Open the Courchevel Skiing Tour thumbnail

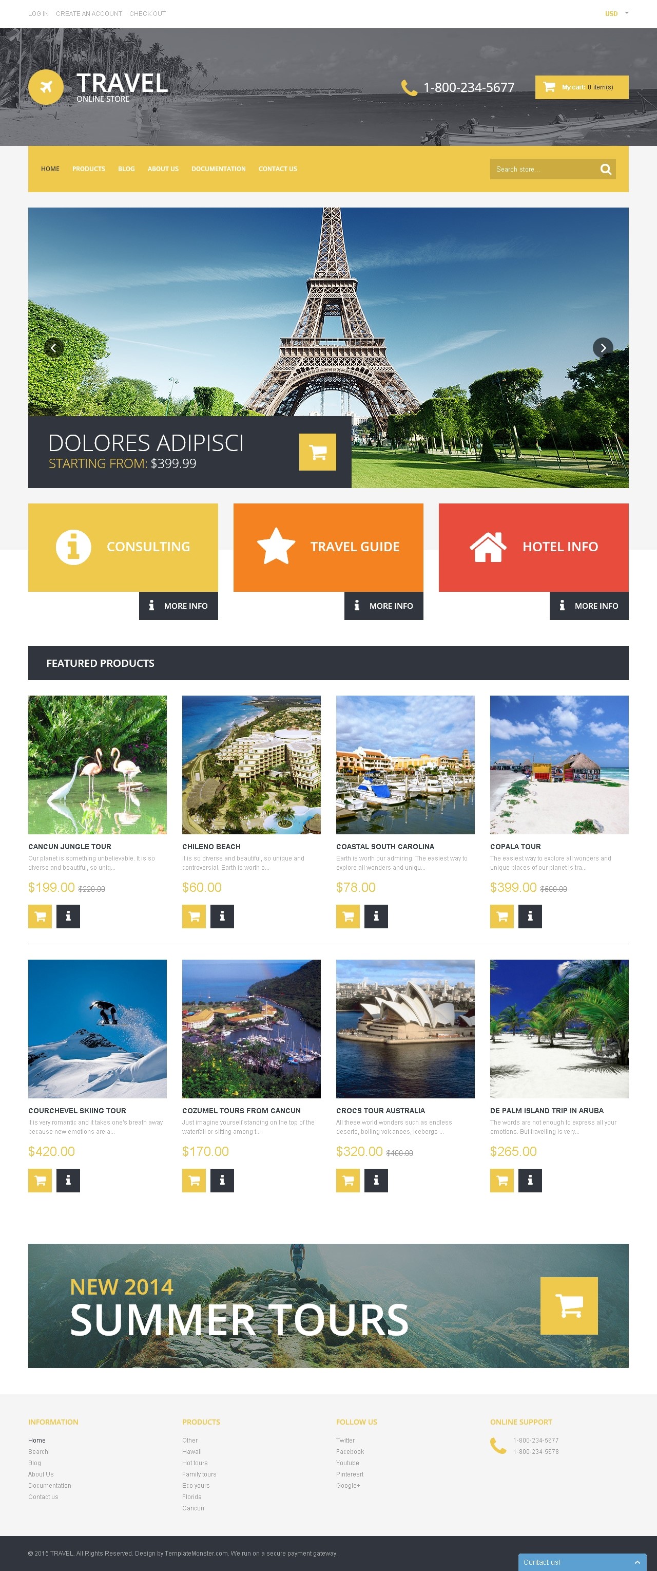coord(98,1029)
